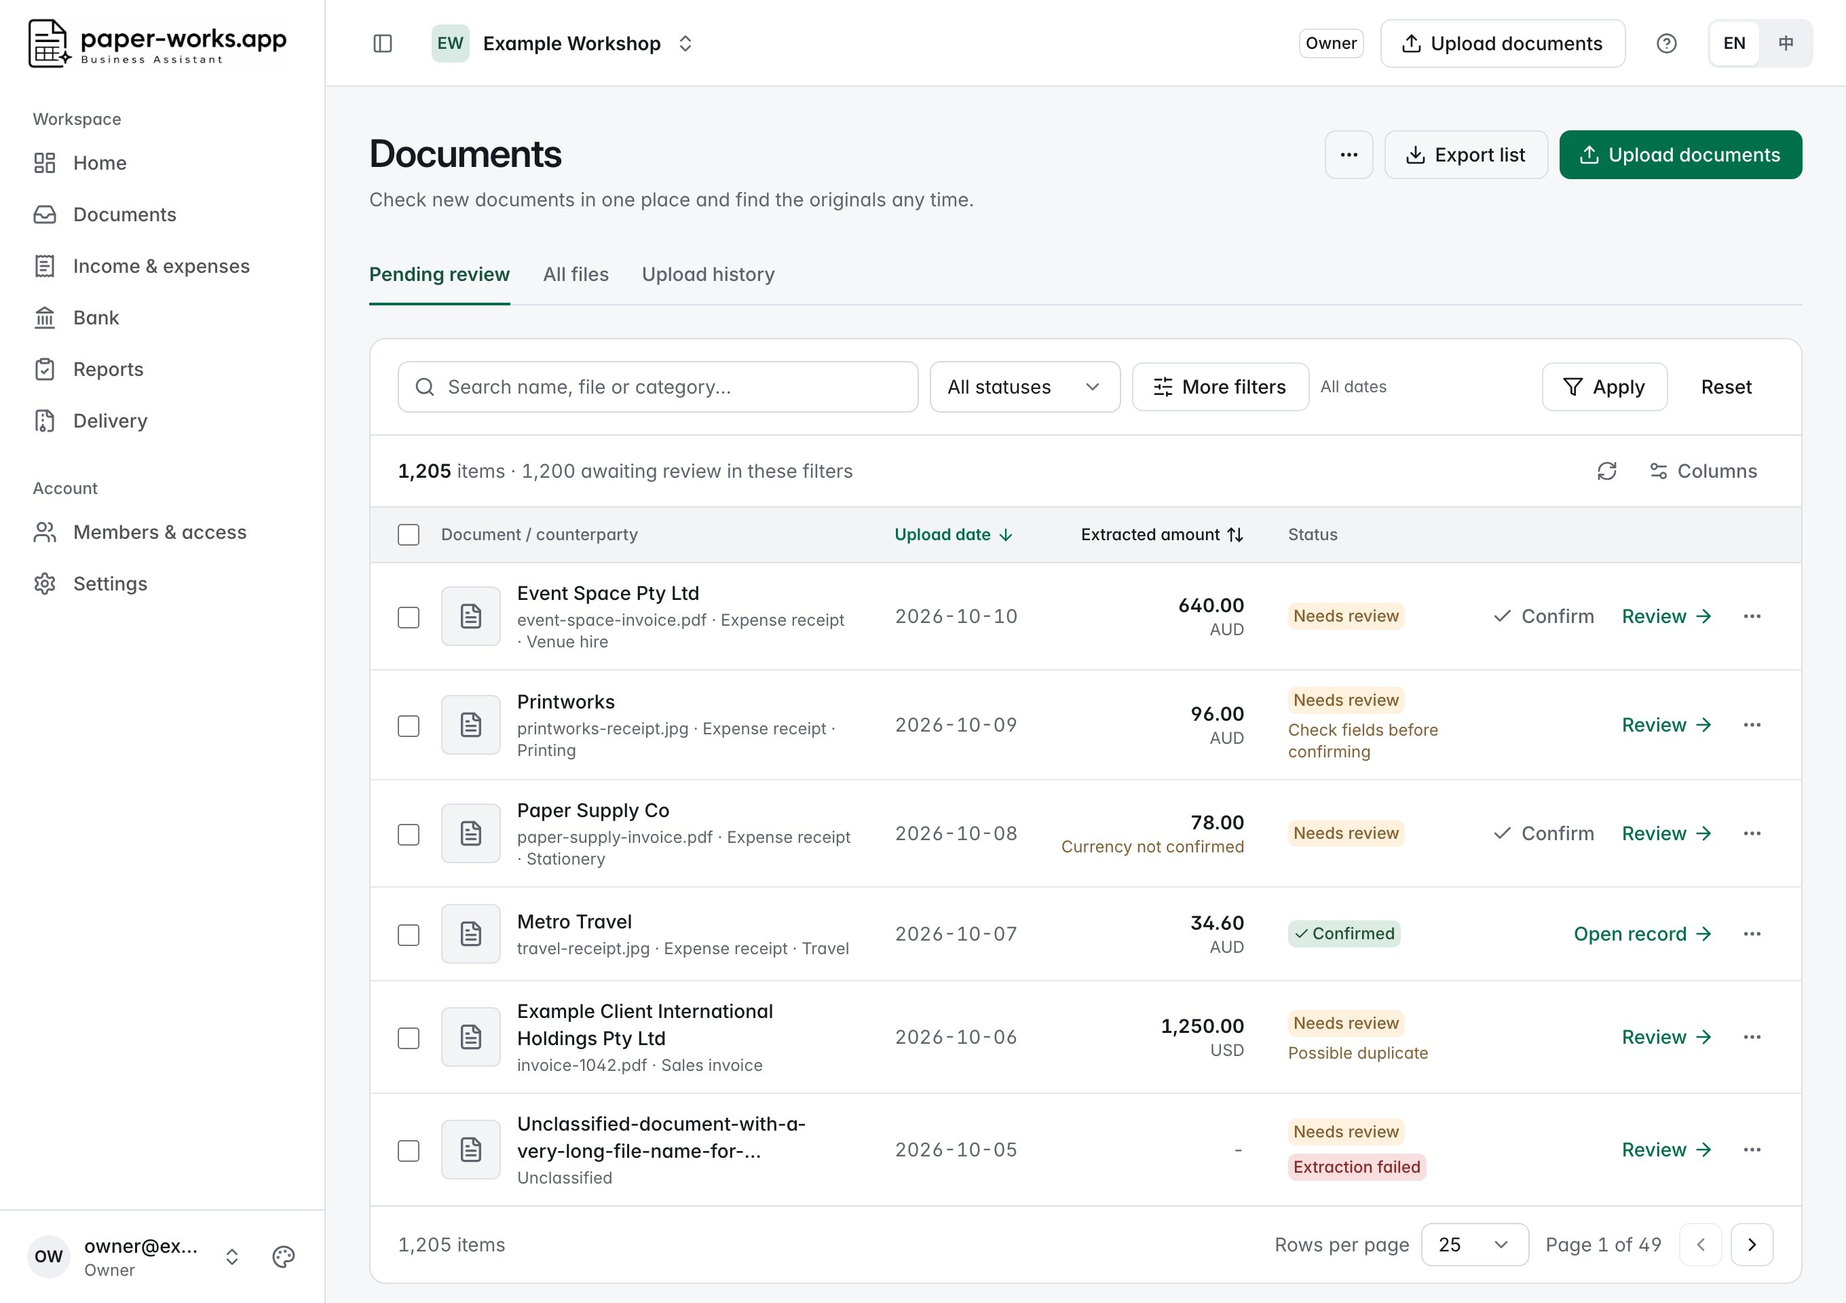Check the Example Client International row checkbox
The image size is (1846, 1303).
click(x=409, y=1038)
